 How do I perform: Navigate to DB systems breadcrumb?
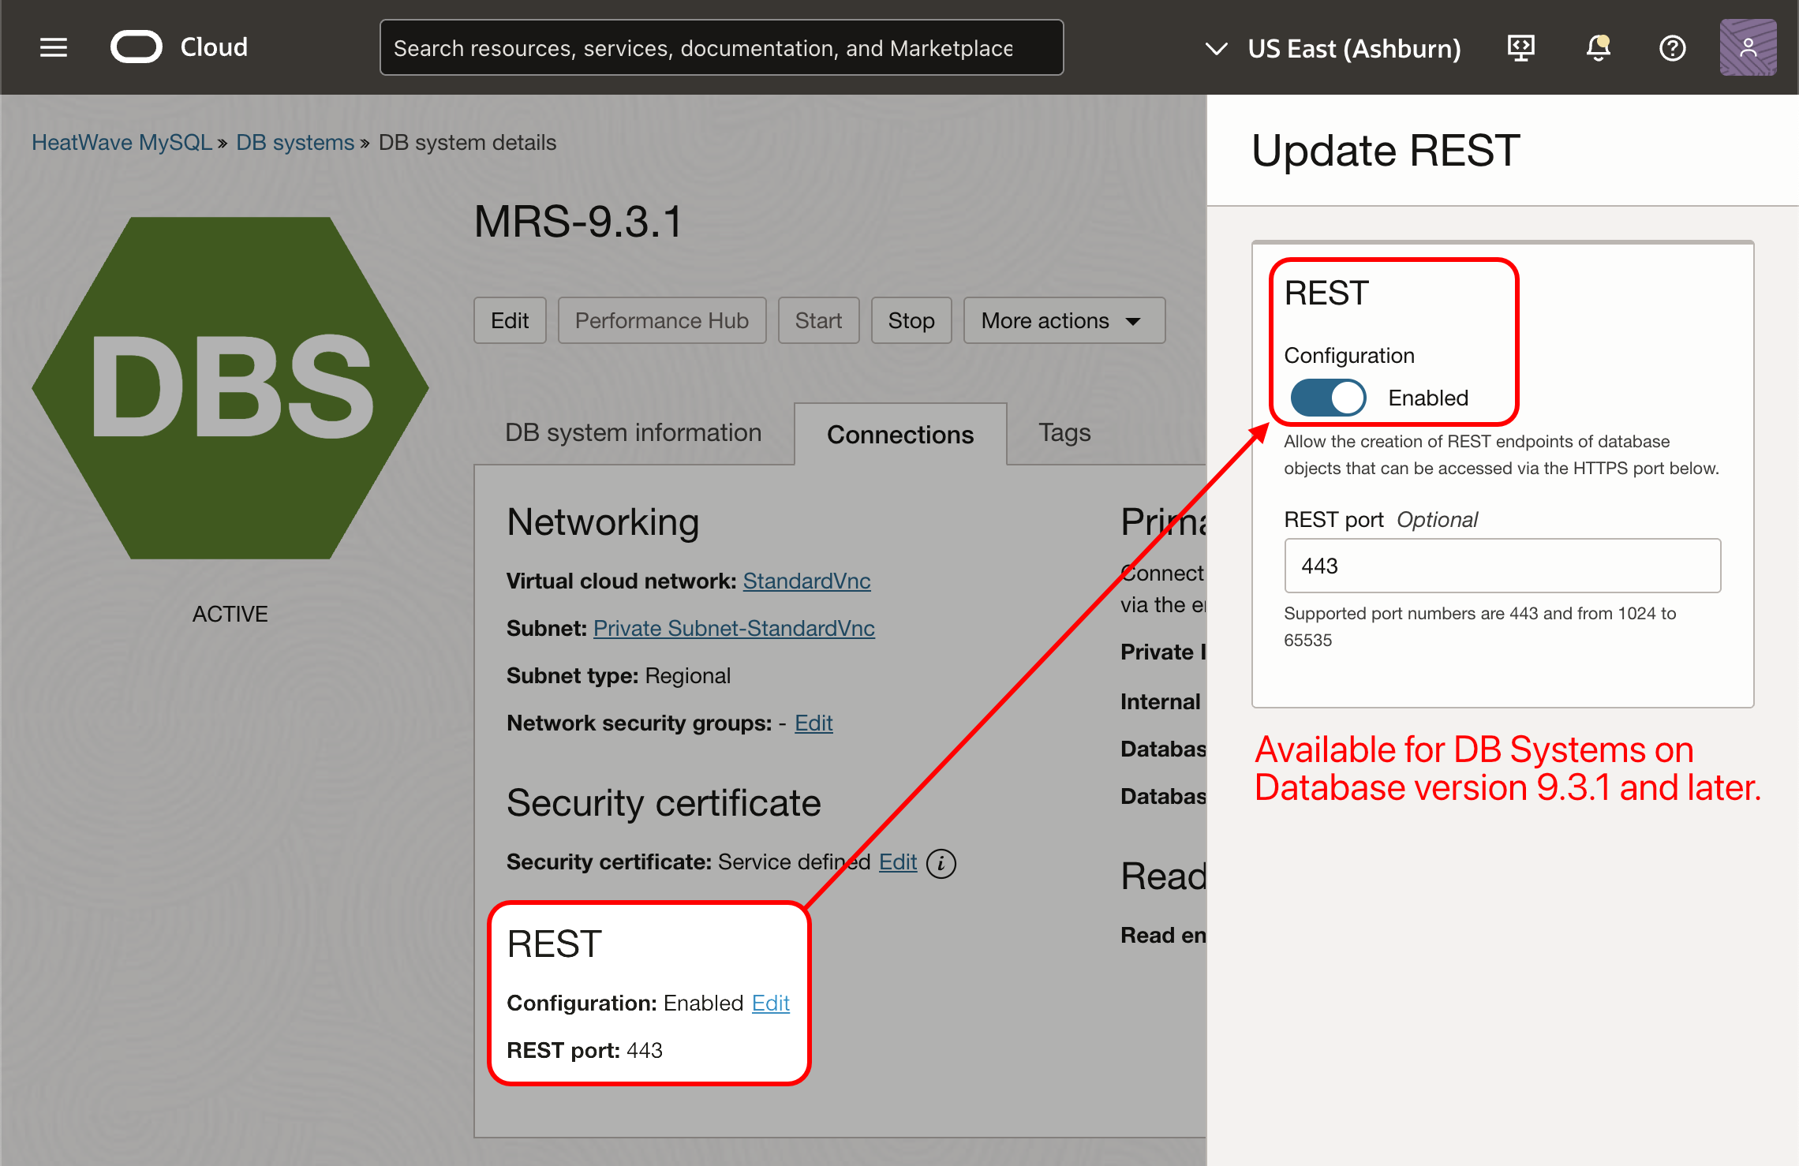click(294, 142)
